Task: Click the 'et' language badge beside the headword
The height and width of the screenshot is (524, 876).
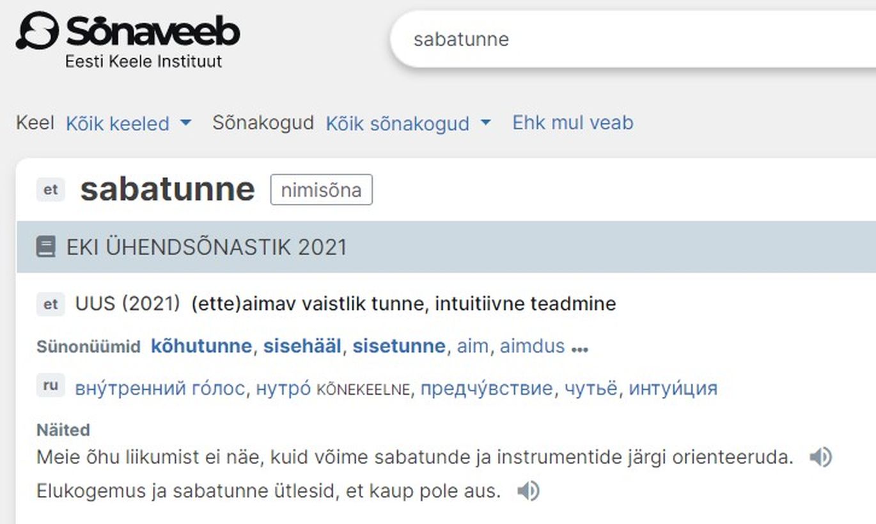Action: pyautogui.click(x=51, y=190)
